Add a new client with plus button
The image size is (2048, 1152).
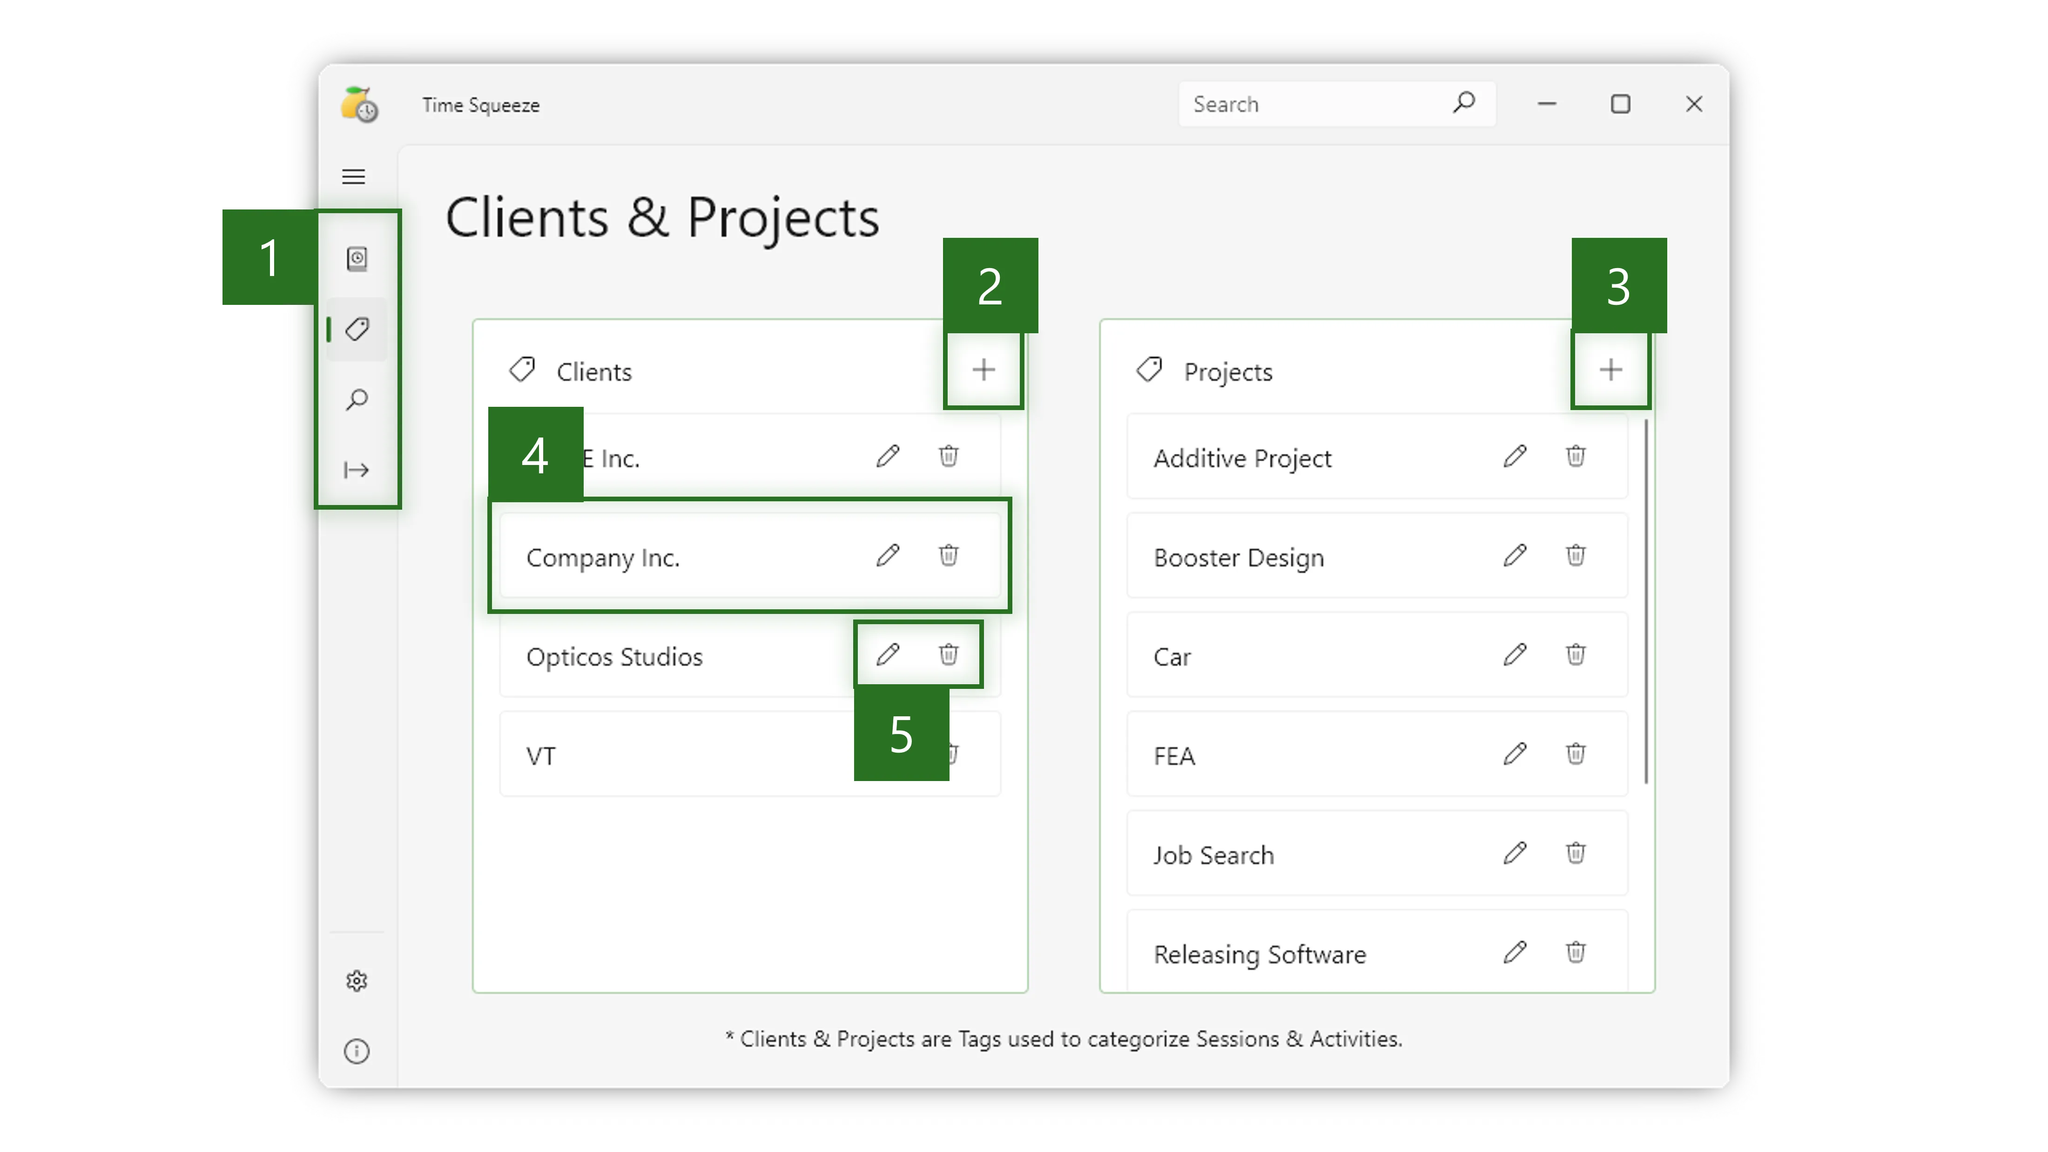tap(984, 370)
